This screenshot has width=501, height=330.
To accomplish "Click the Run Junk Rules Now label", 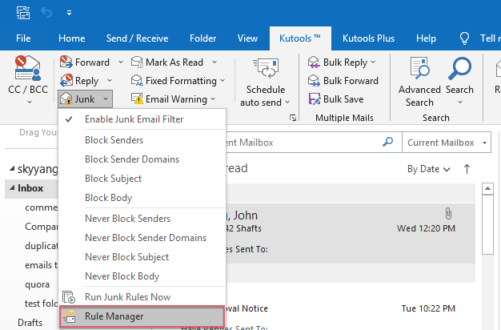I will tap(127, 297).
